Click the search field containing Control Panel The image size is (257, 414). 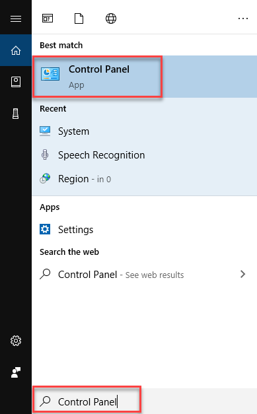(145, 401)
